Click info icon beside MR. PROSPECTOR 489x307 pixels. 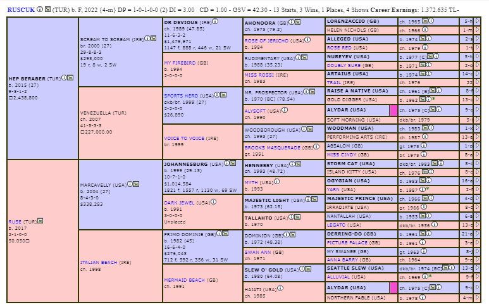pos(306,91)
